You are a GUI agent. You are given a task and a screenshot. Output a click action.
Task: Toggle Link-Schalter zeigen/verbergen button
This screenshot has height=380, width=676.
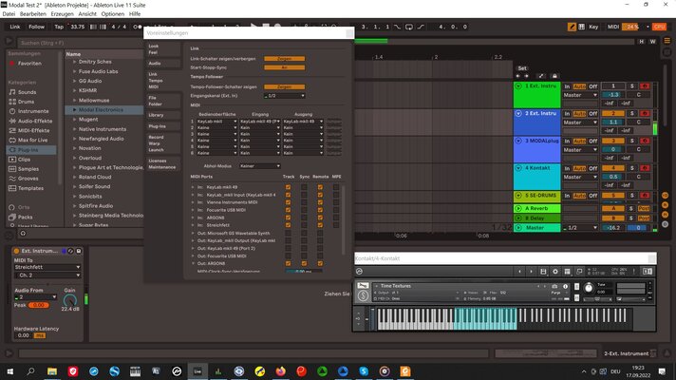pyautogui.click(x=285, y=59)
